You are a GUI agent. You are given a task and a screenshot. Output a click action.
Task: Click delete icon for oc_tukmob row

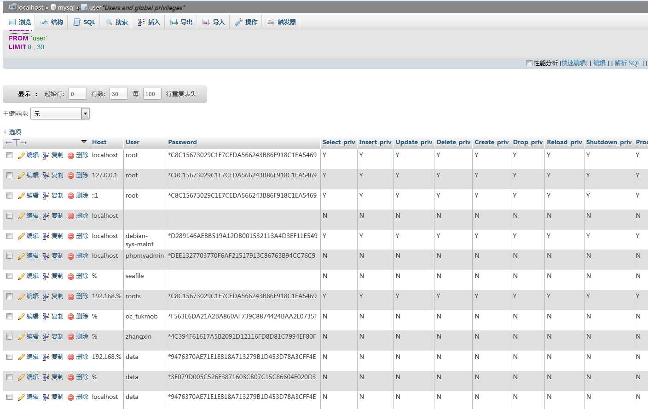71,317
